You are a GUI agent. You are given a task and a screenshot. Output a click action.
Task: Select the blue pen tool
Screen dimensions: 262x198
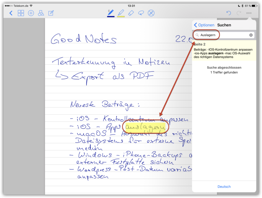click(x=111, y=12)
